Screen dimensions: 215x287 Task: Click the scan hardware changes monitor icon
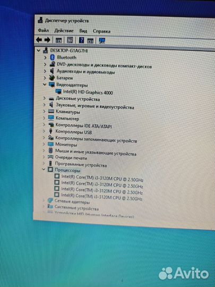click(102, 40)
